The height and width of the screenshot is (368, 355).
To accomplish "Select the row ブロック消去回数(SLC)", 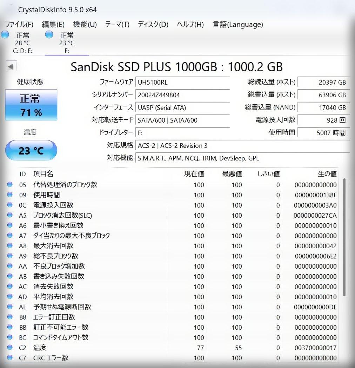I will click(172, 215).
